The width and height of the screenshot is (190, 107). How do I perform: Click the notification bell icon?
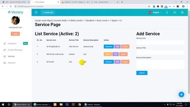(167, 12)
